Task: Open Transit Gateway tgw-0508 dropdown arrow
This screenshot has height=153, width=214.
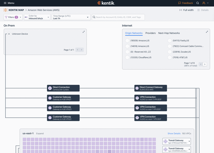Action: tap(189, 149)
